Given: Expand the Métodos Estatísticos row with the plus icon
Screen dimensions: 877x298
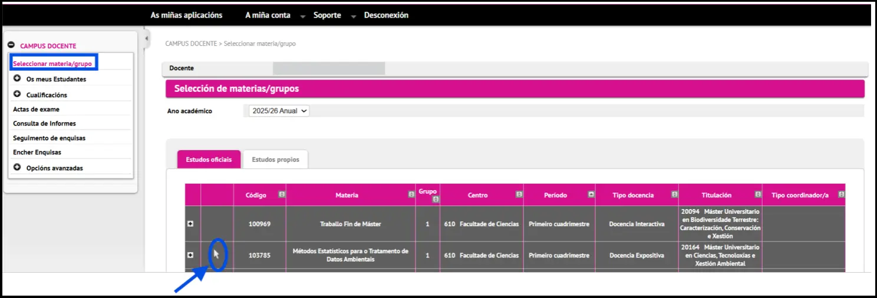Looking at the screenshot, I should (x=190, y=255).
